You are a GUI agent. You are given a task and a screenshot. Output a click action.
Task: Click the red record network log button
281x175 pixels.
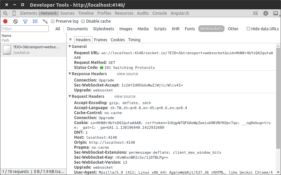[x=5, y=21]
